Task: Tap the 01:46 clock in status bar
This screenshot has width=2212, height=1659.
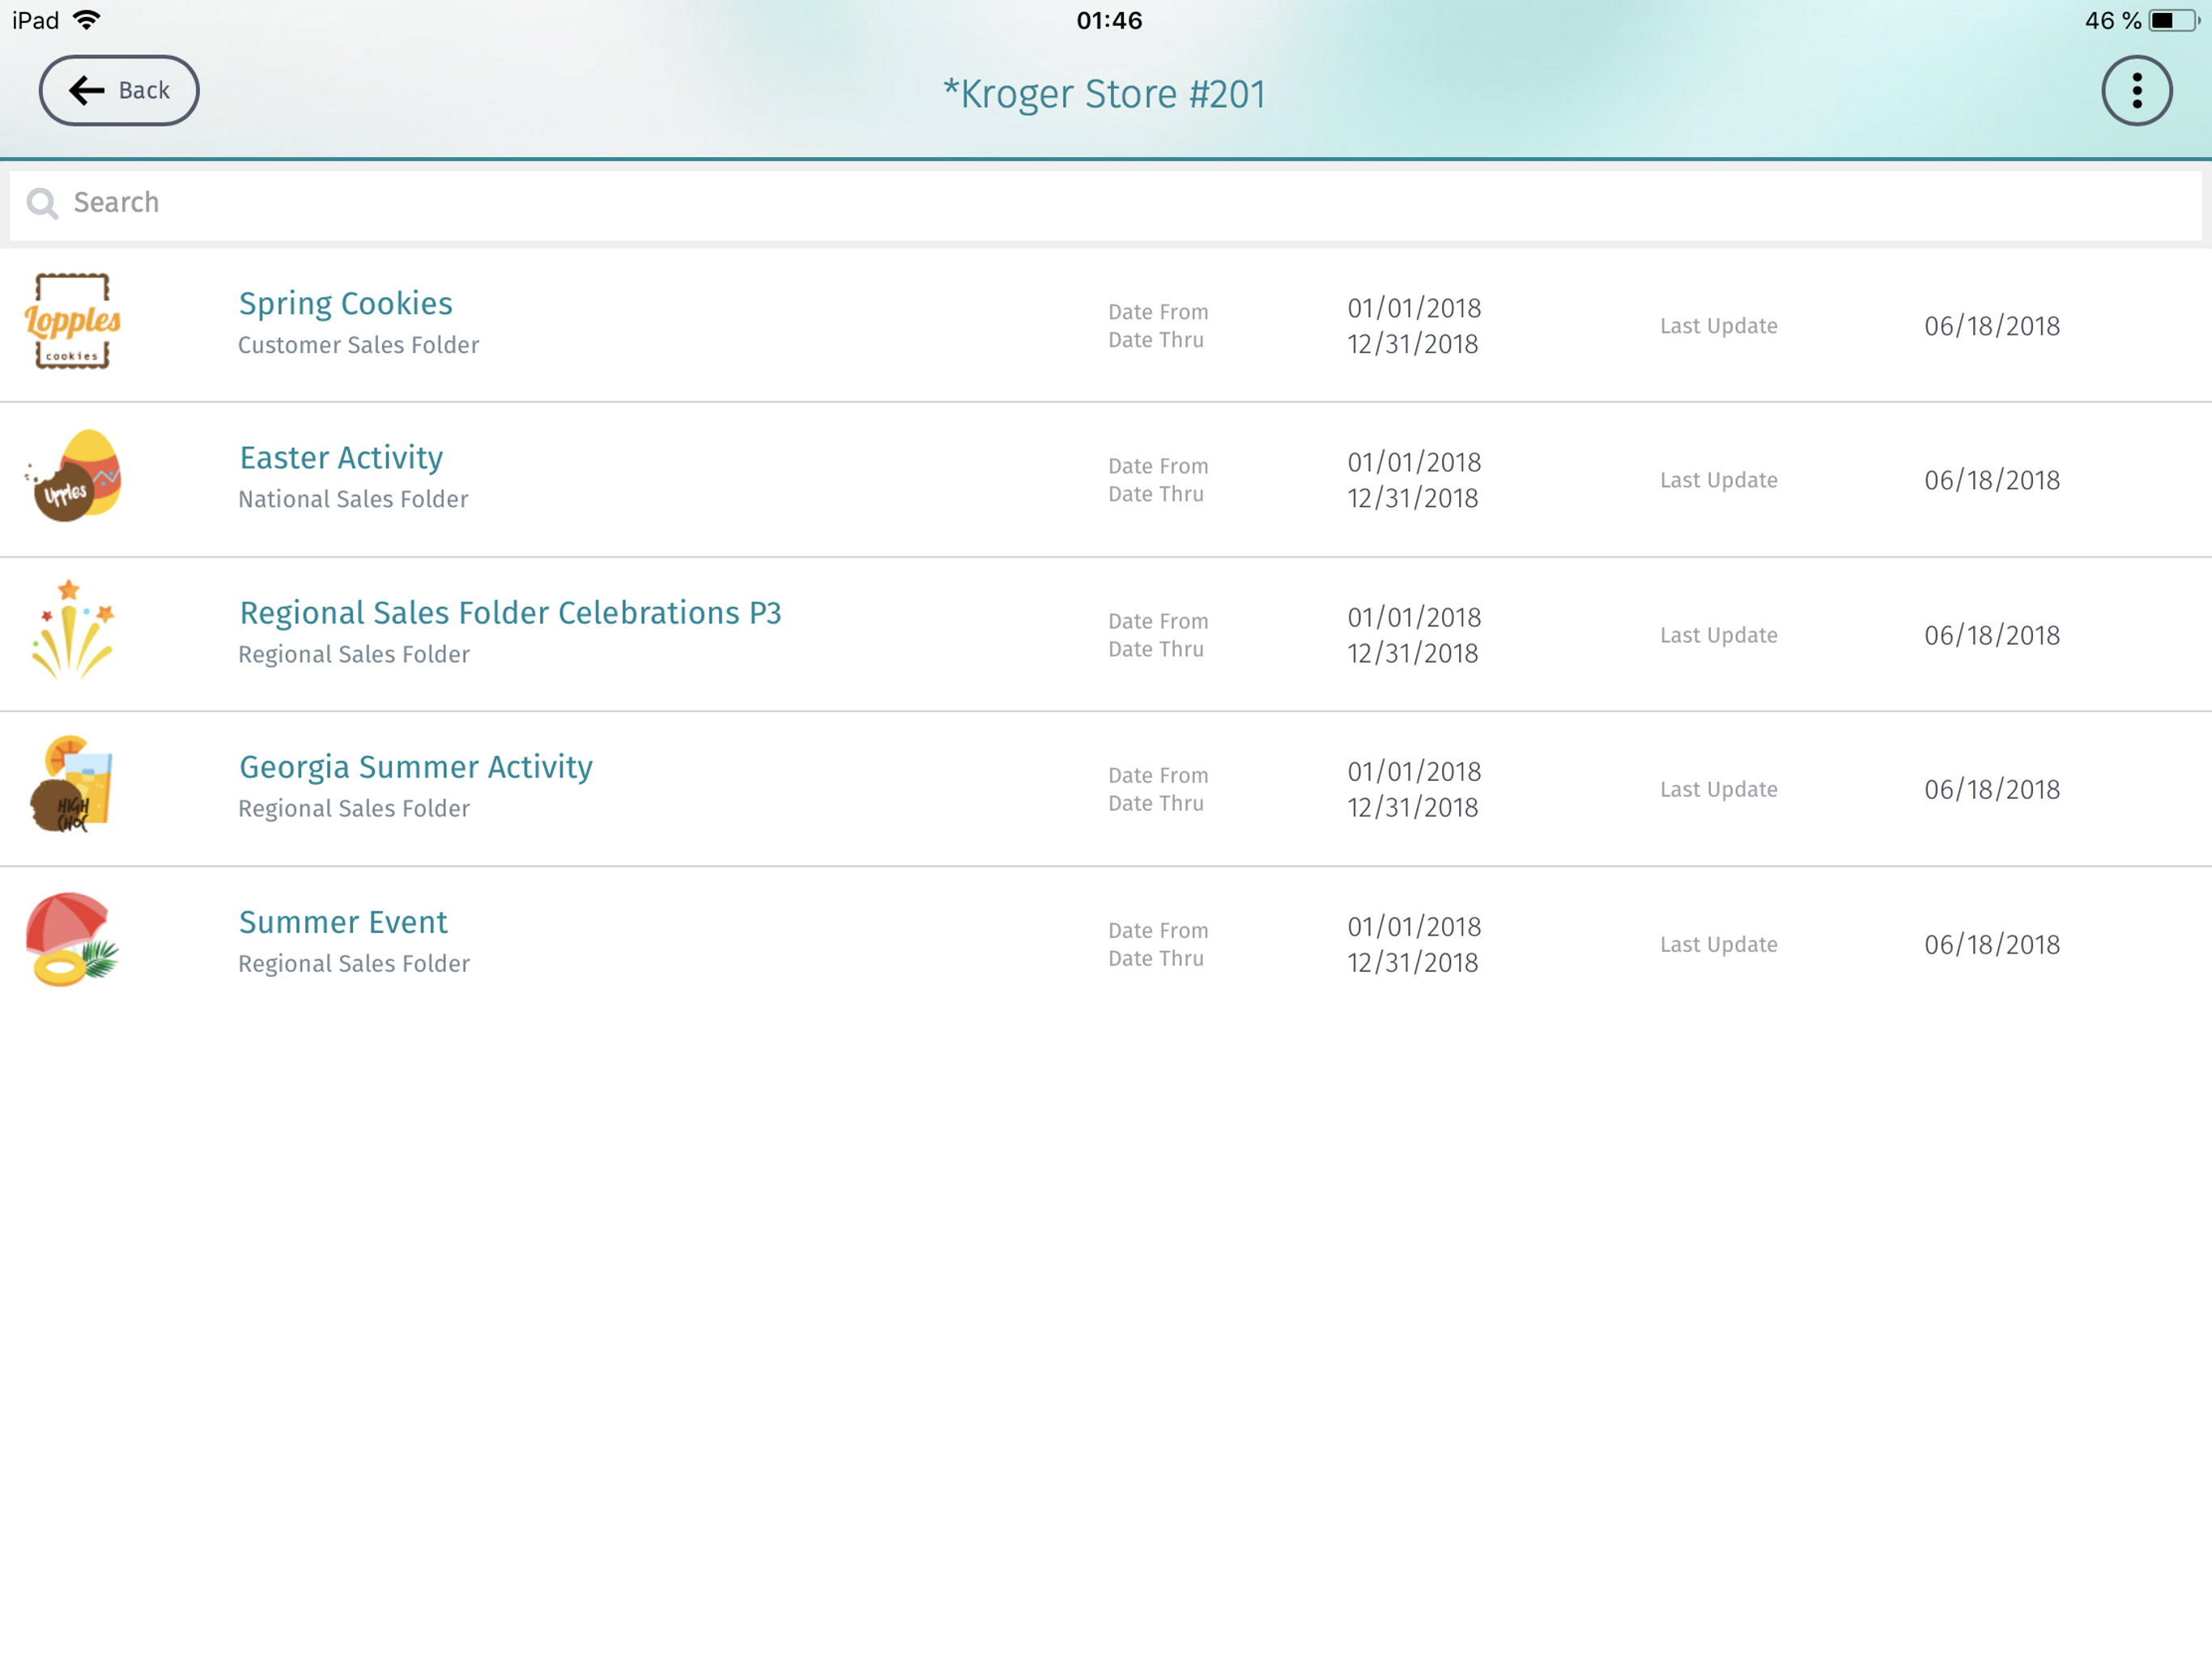Action: pos(1109,20)
